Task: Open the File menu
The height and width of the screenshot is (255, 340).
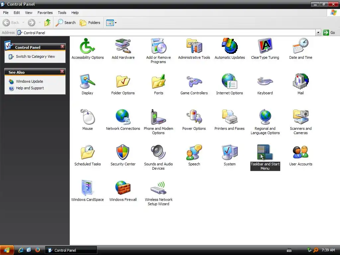Action: coord(6,13)
